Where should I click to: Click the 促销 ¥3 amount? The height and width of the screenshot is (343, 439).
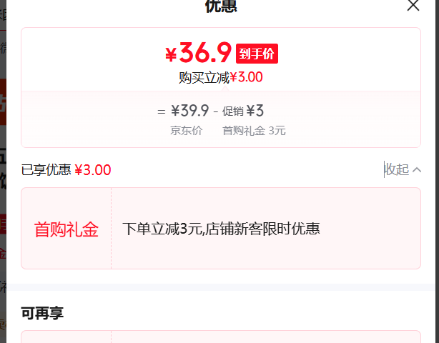click(x=243, y=111)
